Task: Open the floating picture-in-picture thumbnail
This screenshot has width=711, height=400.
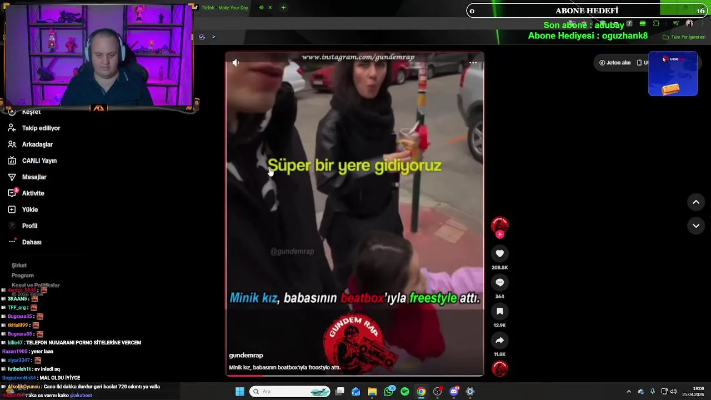Action: pos(673,74)
